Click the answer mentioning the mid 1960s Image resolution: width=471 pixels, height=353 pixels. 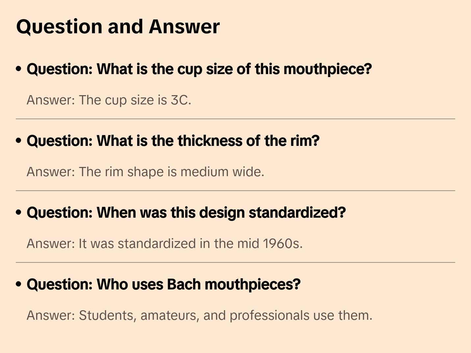(164, 244)
